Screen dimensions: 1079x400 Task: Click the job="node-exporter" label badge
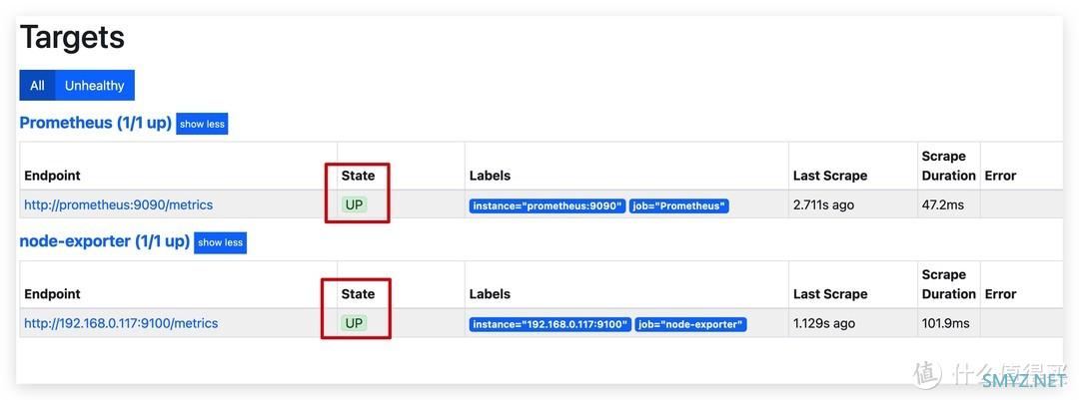[691, 324]
